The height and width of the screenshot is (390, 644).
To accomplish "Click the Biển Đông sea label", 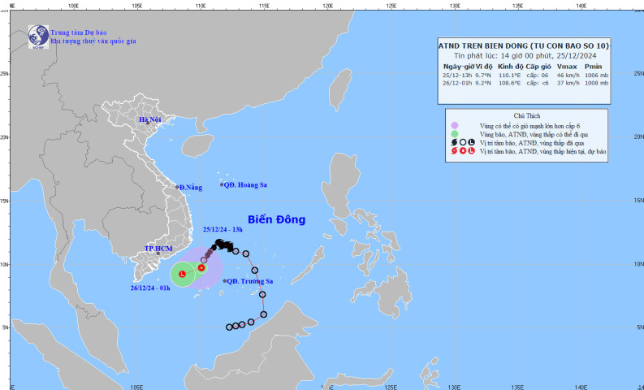I will [x=276, y=219].
